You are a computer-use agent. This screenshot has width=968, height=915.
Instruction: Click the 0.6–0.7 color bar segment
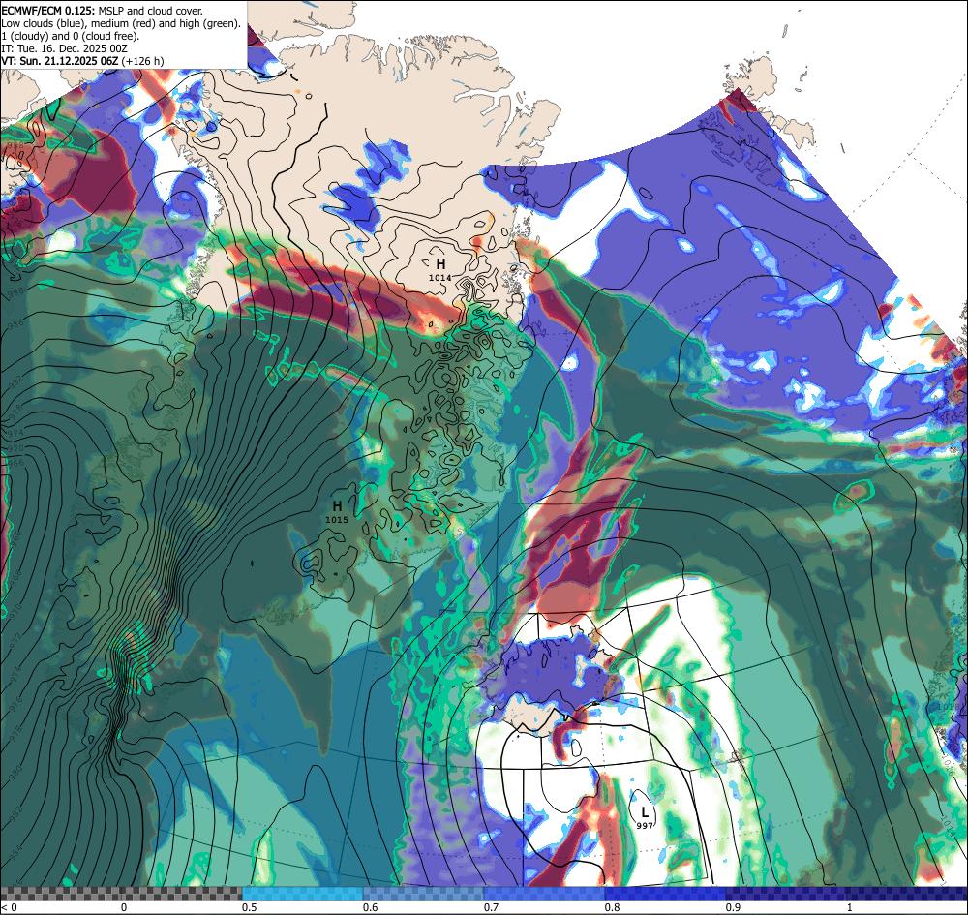pyautogui.click(x=424, y=894)
